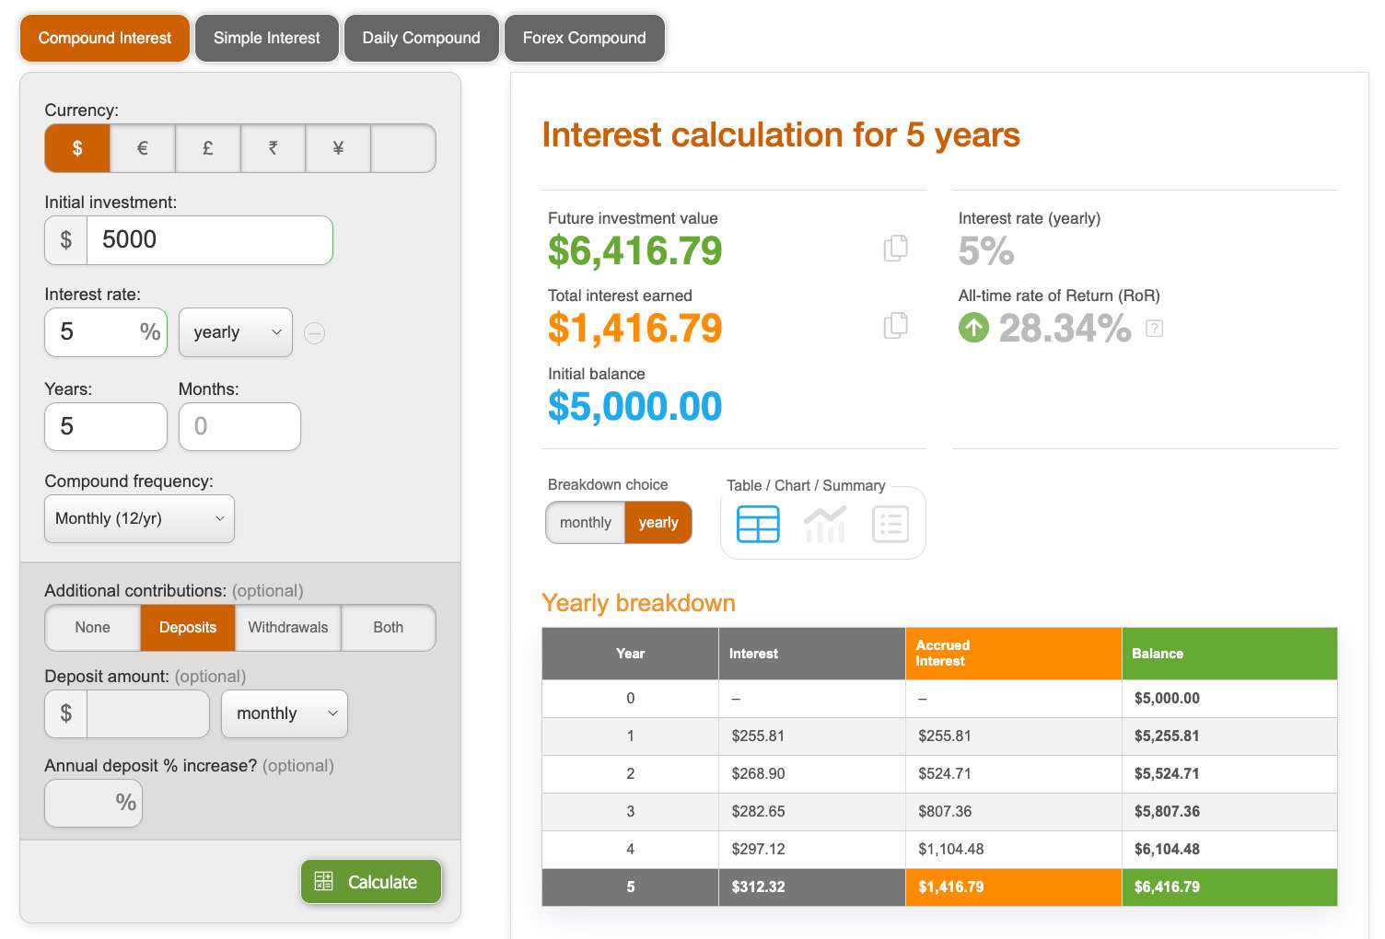The height and width of the screenshot is (939, 1385).
Task: Click the Year column header
Action: [631, 654]
